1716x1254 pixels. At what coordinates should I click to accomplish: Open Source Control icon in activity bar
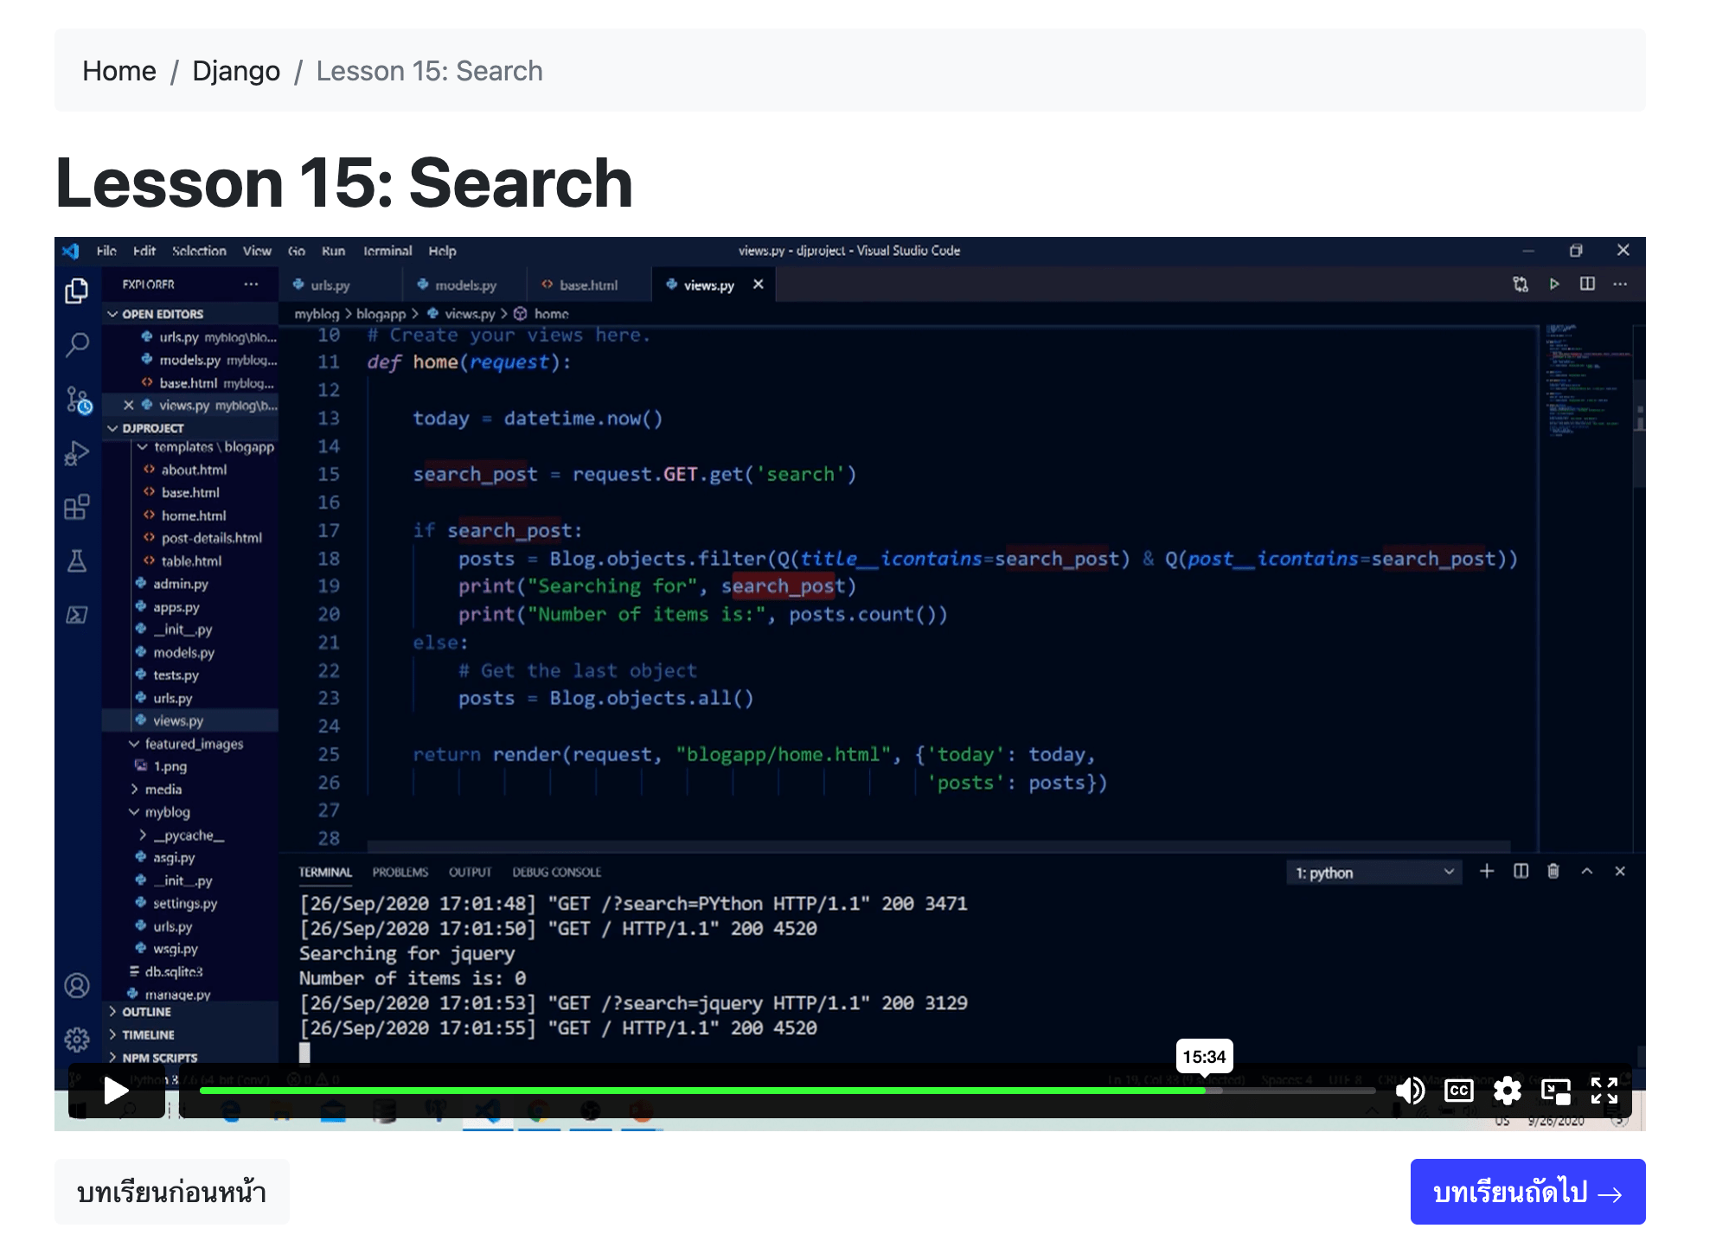tap(78, 400)
